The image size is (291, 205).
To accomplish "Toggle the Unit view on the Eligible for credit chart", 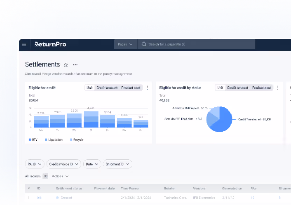I will coord(90,88).
